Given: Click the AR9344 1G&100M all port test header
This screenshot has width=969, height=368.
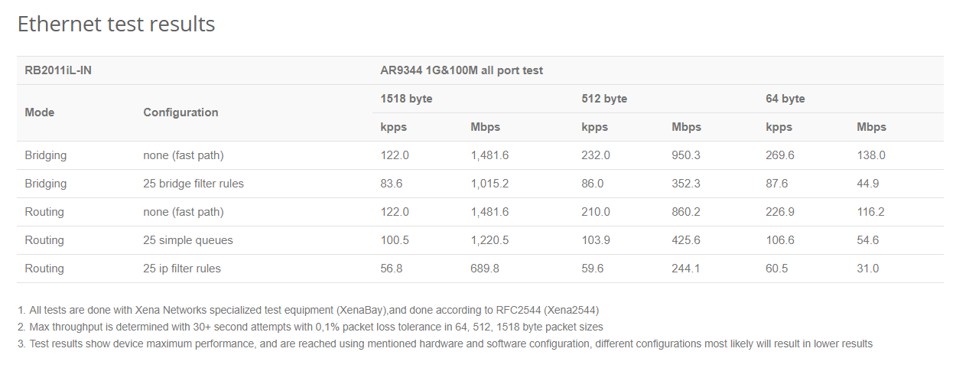Looking at the screenshot, I should (461, 70).
